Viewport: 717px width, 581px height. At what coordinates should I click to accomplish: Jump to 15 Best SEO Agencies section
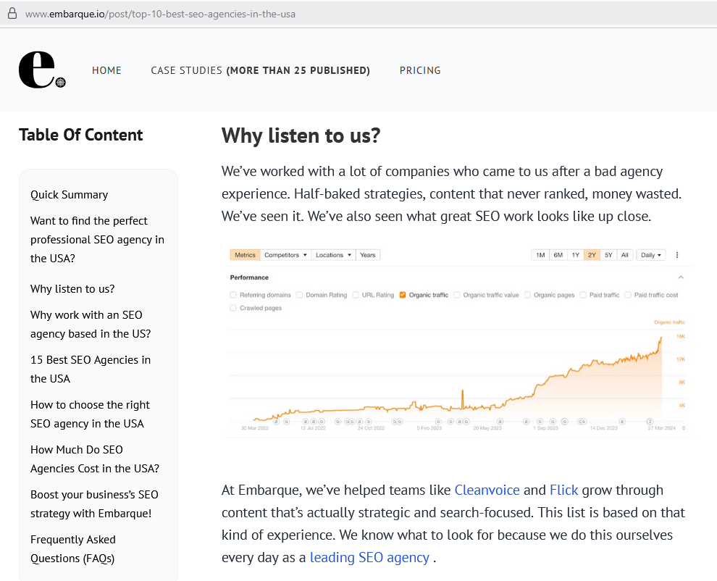91,369
